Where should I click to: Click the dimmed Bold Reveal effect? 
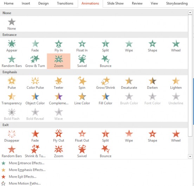(35, 114)
